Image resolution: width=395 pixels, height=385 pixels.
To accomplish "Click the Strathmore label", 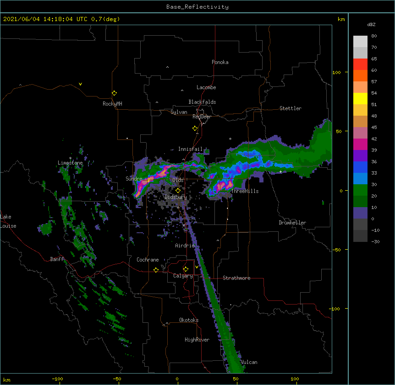I will pyautogui.click(x=236, y=278).
